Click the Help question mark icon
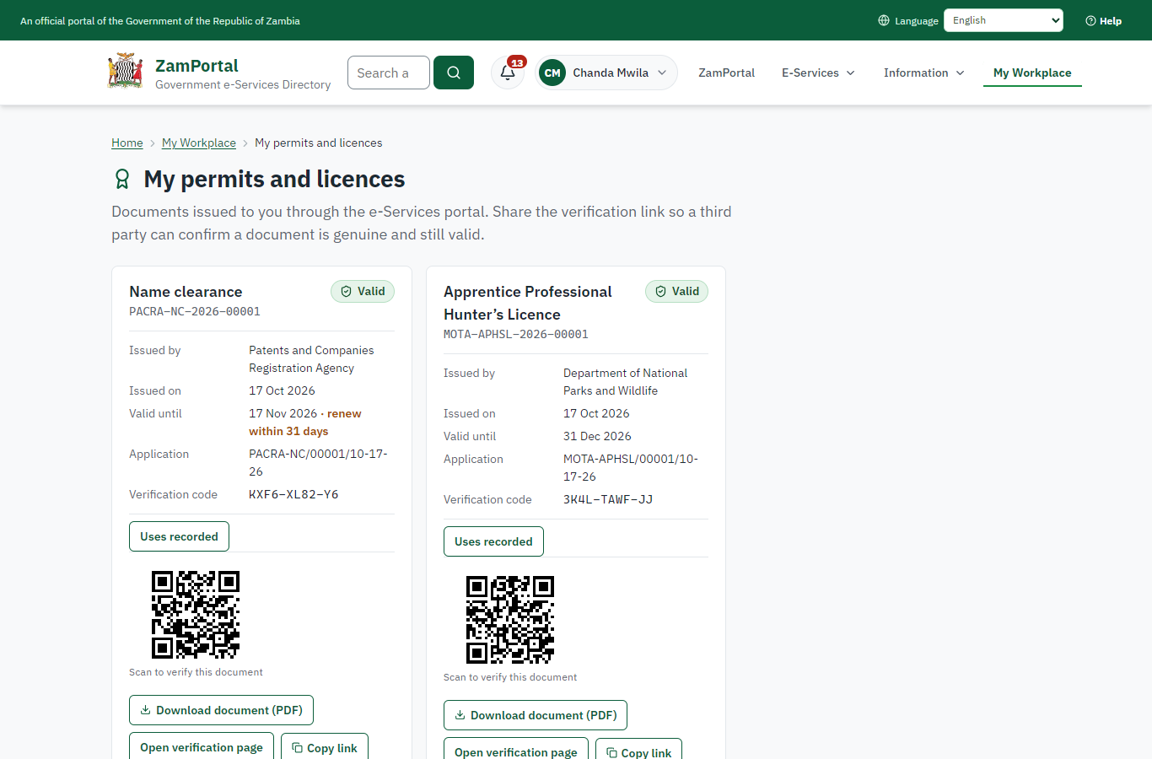Viewport: 1152px width, 759px height. pyautogui.click(x=1090, y=20)
